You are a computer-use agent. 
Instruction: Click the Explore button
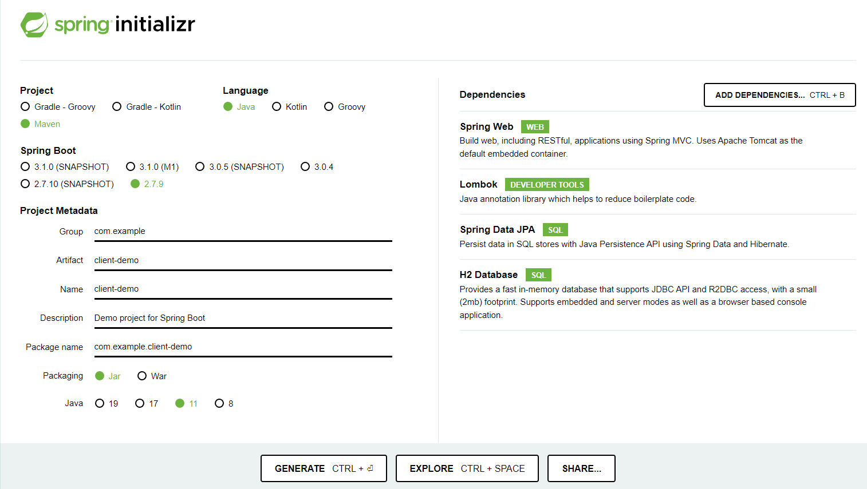[x=467, y=468]
